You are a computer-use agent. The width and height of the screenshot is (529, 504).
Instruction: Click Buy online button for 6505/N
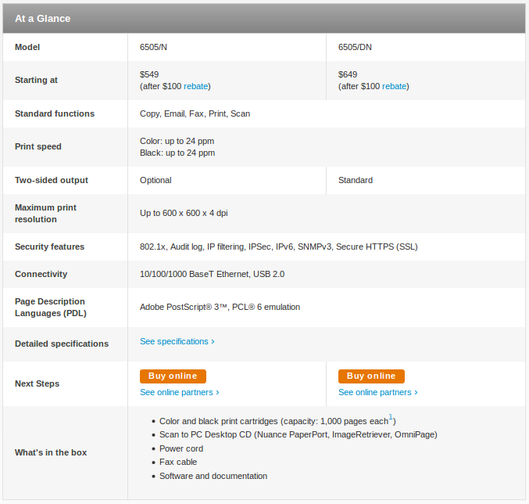coord(173,376)
